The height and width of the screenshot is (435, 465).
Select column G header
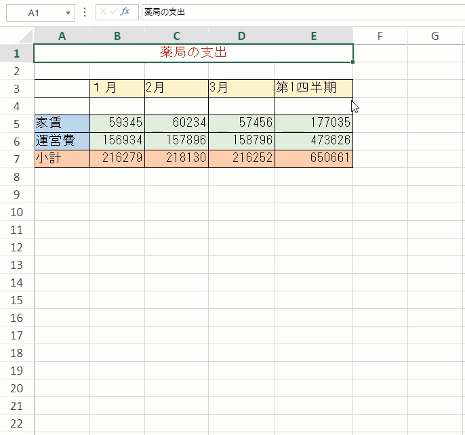tap(434, 37)
